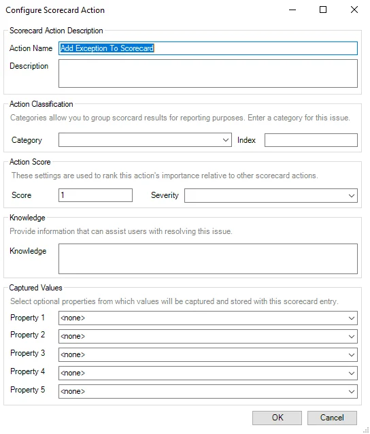
Task: Click the 'Captured Values' group label
Action: (35, 288)
